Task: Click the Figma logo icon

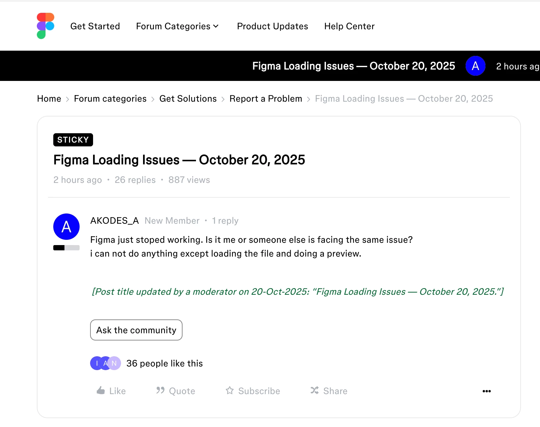Action: click(x=45, y=26)
